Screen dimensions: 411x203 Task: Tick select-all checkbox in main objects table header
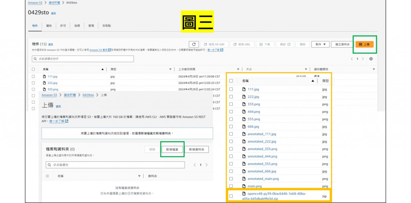pos(33,69)
